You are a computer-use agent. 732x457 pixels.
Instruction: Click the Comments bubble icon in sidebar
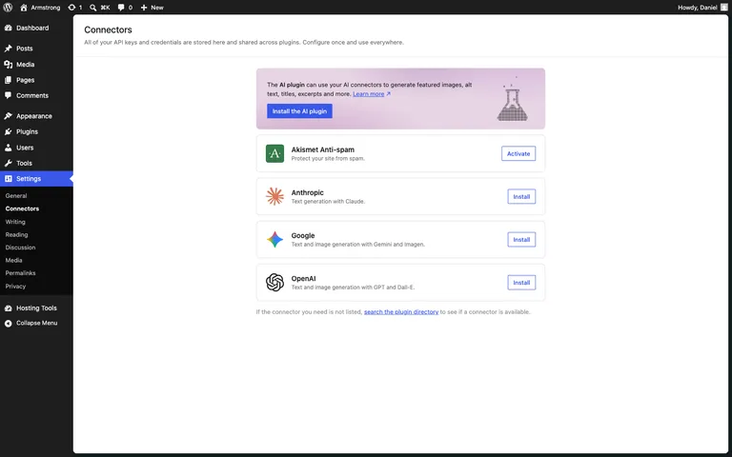pos(8,95)
